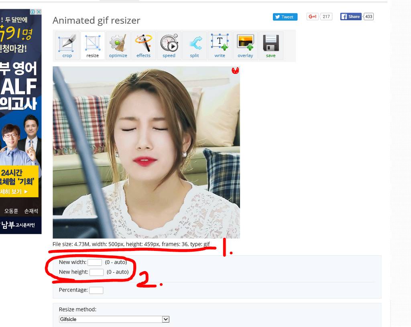411x327 pixels.
Task: Select the overlay tool
Action: (245, 45)
